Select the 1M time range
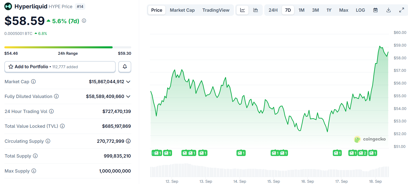 pyautogui.click(x=301, y=10)
